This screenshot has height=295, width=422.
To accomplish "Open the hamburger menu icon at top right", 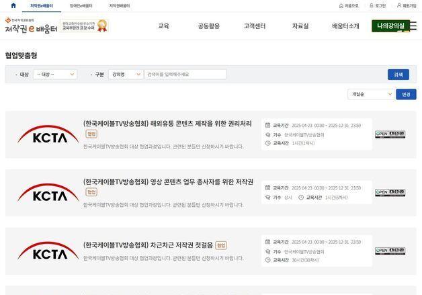I will 413,26.
